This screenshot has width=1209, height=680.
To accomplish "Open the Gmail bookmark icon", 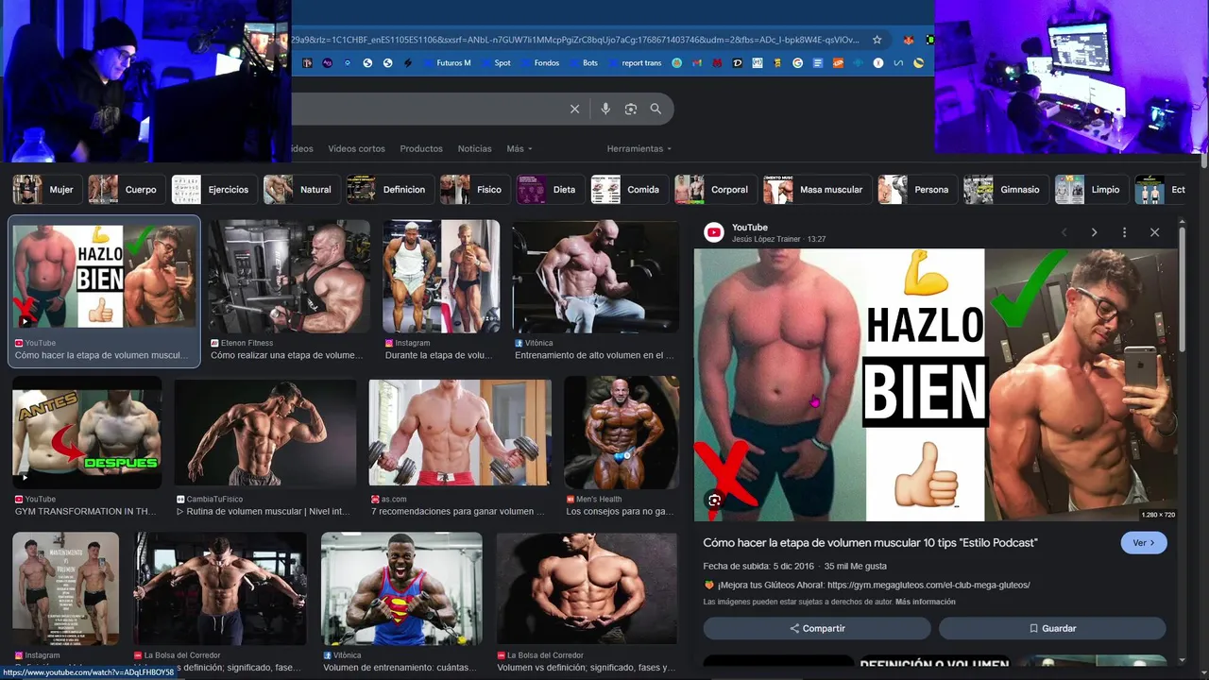I will pos(698,63).
